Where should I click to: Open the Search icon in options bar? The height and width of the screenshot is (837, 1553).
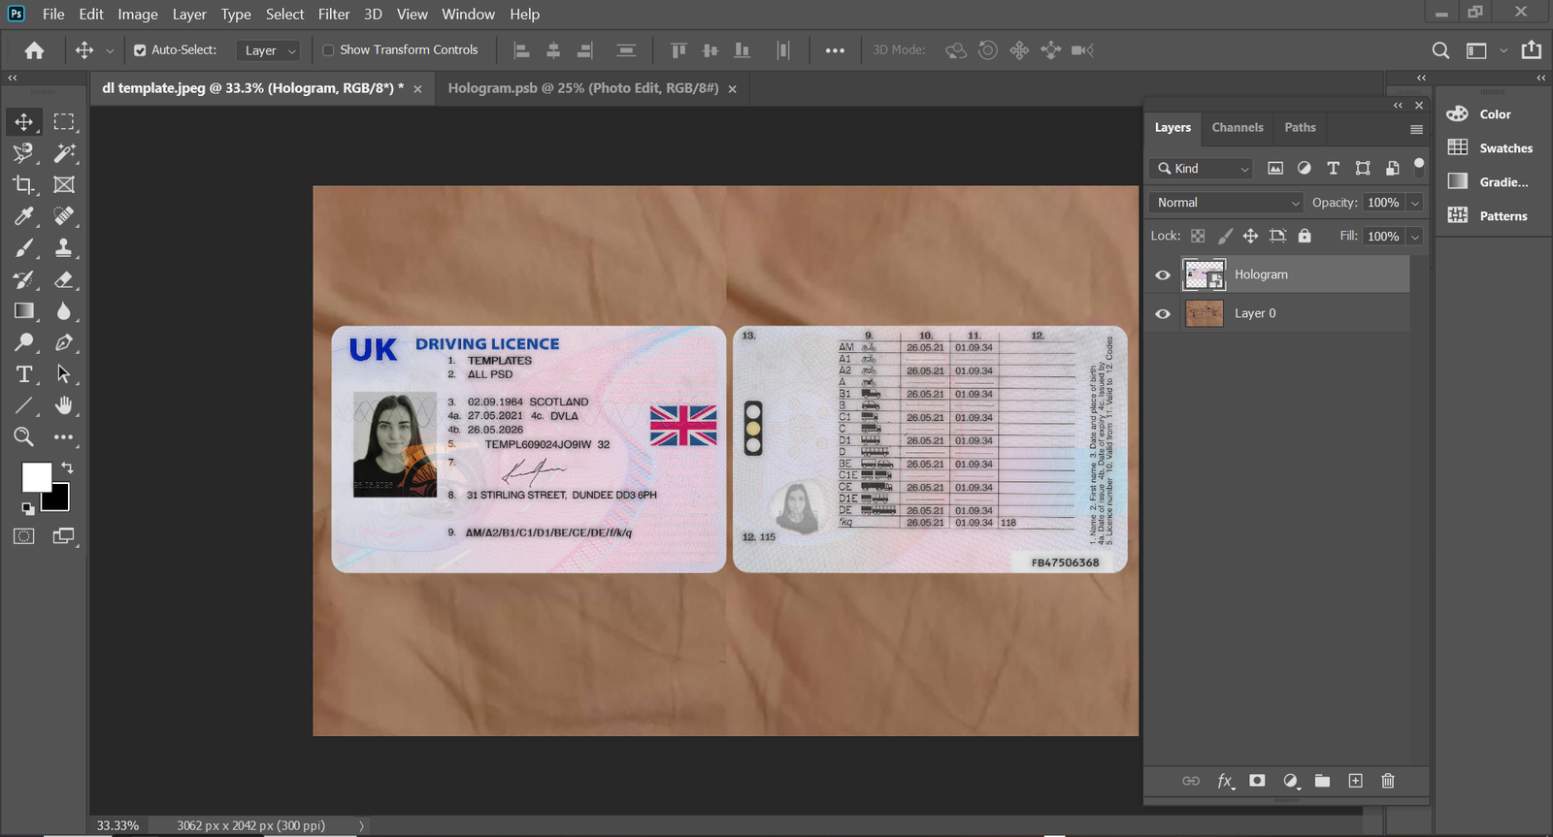(x=1440, y=50)
